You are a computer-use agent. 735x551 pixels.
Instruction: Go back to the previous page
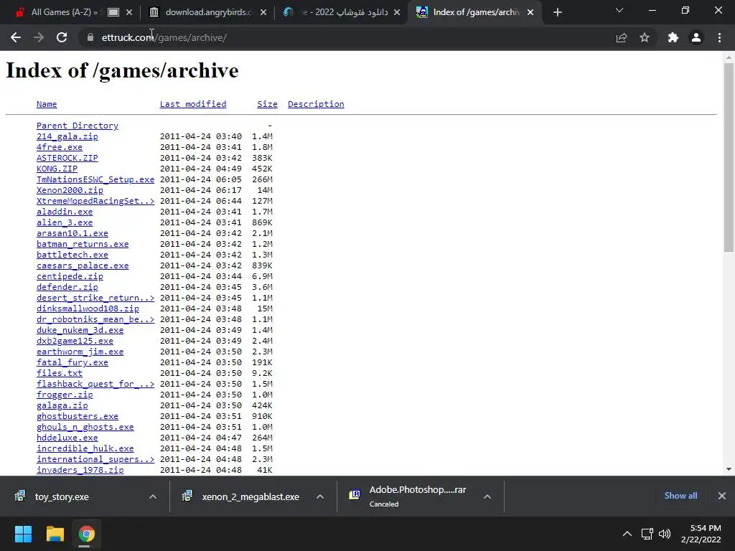pyautogui.click(x=16, y=37)
